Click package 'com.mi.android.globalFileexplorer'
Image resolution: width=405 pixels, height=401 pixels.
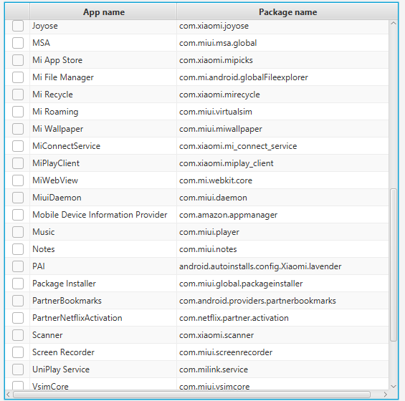click(x=244, y=77)
